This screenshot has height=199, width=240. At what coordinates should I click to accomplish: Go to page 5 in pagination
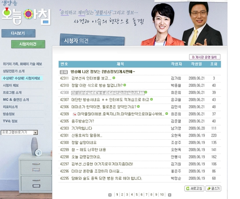(137, 195)
